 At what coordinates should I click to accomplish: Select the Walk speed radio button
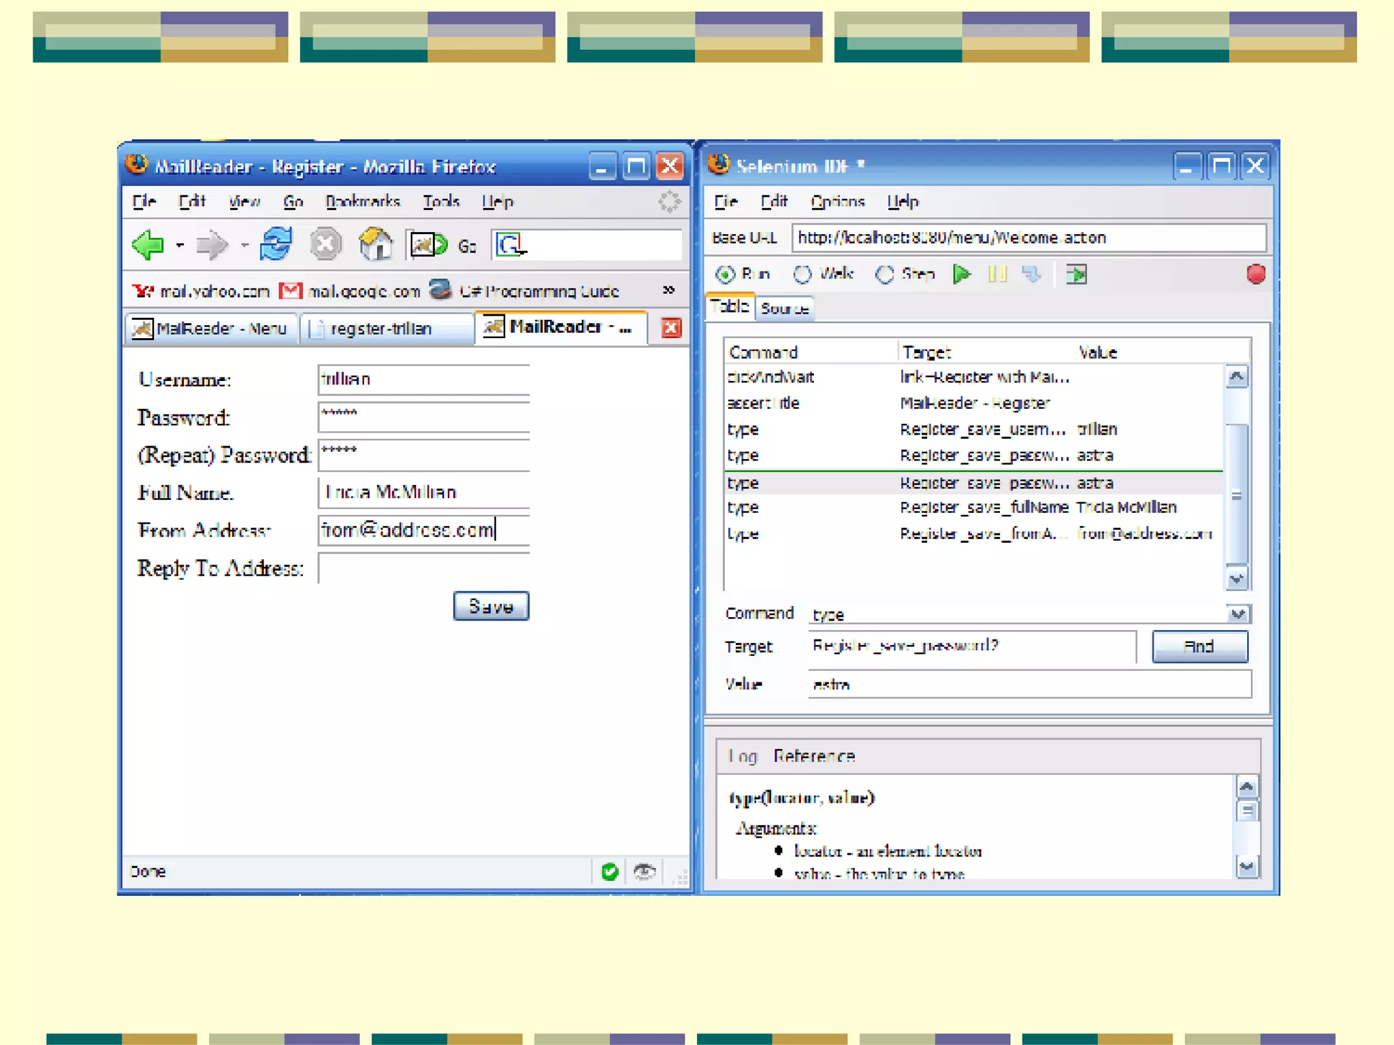pyautogui.click(x=803, y=274)
